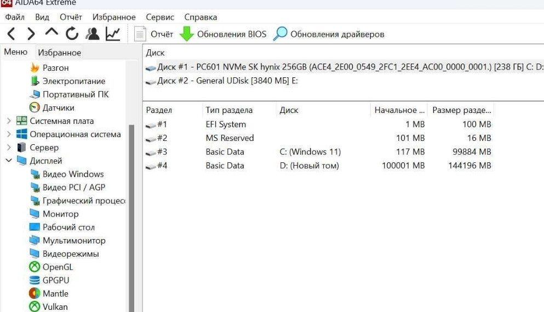Expand the Системная плата tree node
Image resolution: width=544 pixels, height=312 pixels.
9,121
